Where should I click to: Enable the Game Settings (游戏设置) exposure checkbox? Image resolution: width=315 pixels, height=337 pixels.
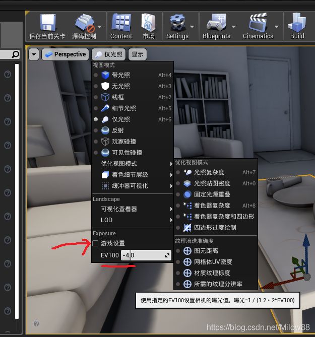coord(95,243)
